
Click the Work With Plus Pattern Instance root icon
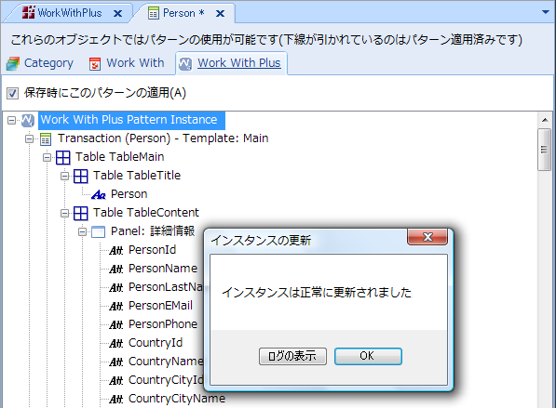click(28, 120)
